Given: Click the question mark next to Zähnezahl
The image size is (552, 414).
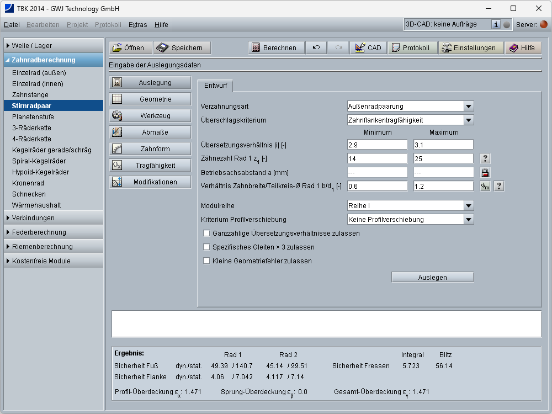Looking at the screenshot, I should point(485,158).
